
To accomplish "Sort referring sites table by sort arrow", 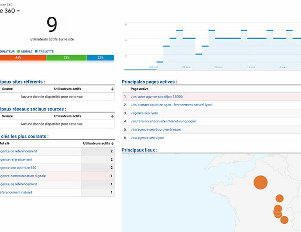I will [112, 89].
